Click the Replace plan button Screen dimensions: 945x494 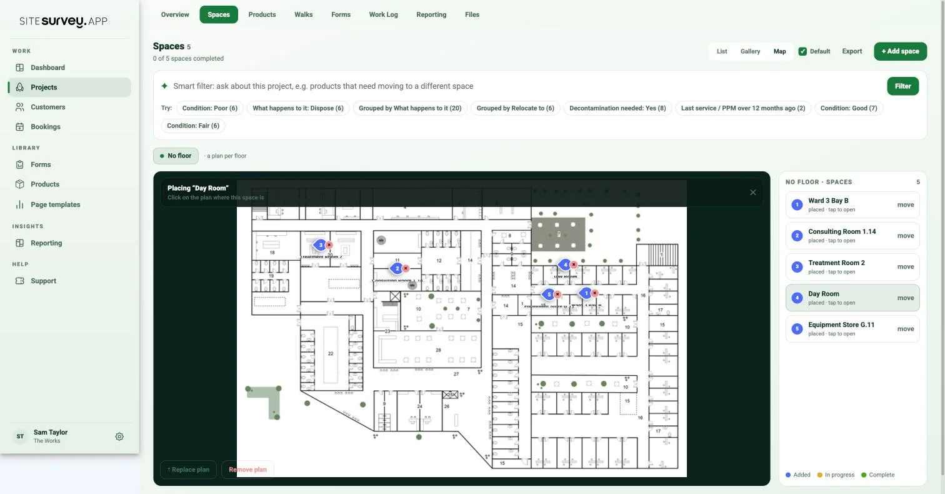[x=188, y=470]
